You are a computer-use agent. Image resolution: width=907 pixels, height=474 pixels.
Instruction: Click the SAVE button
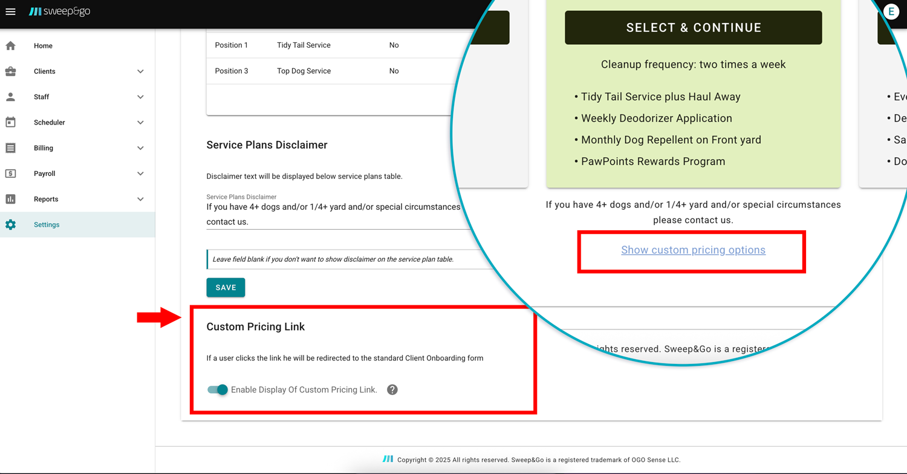click(226, 287)
